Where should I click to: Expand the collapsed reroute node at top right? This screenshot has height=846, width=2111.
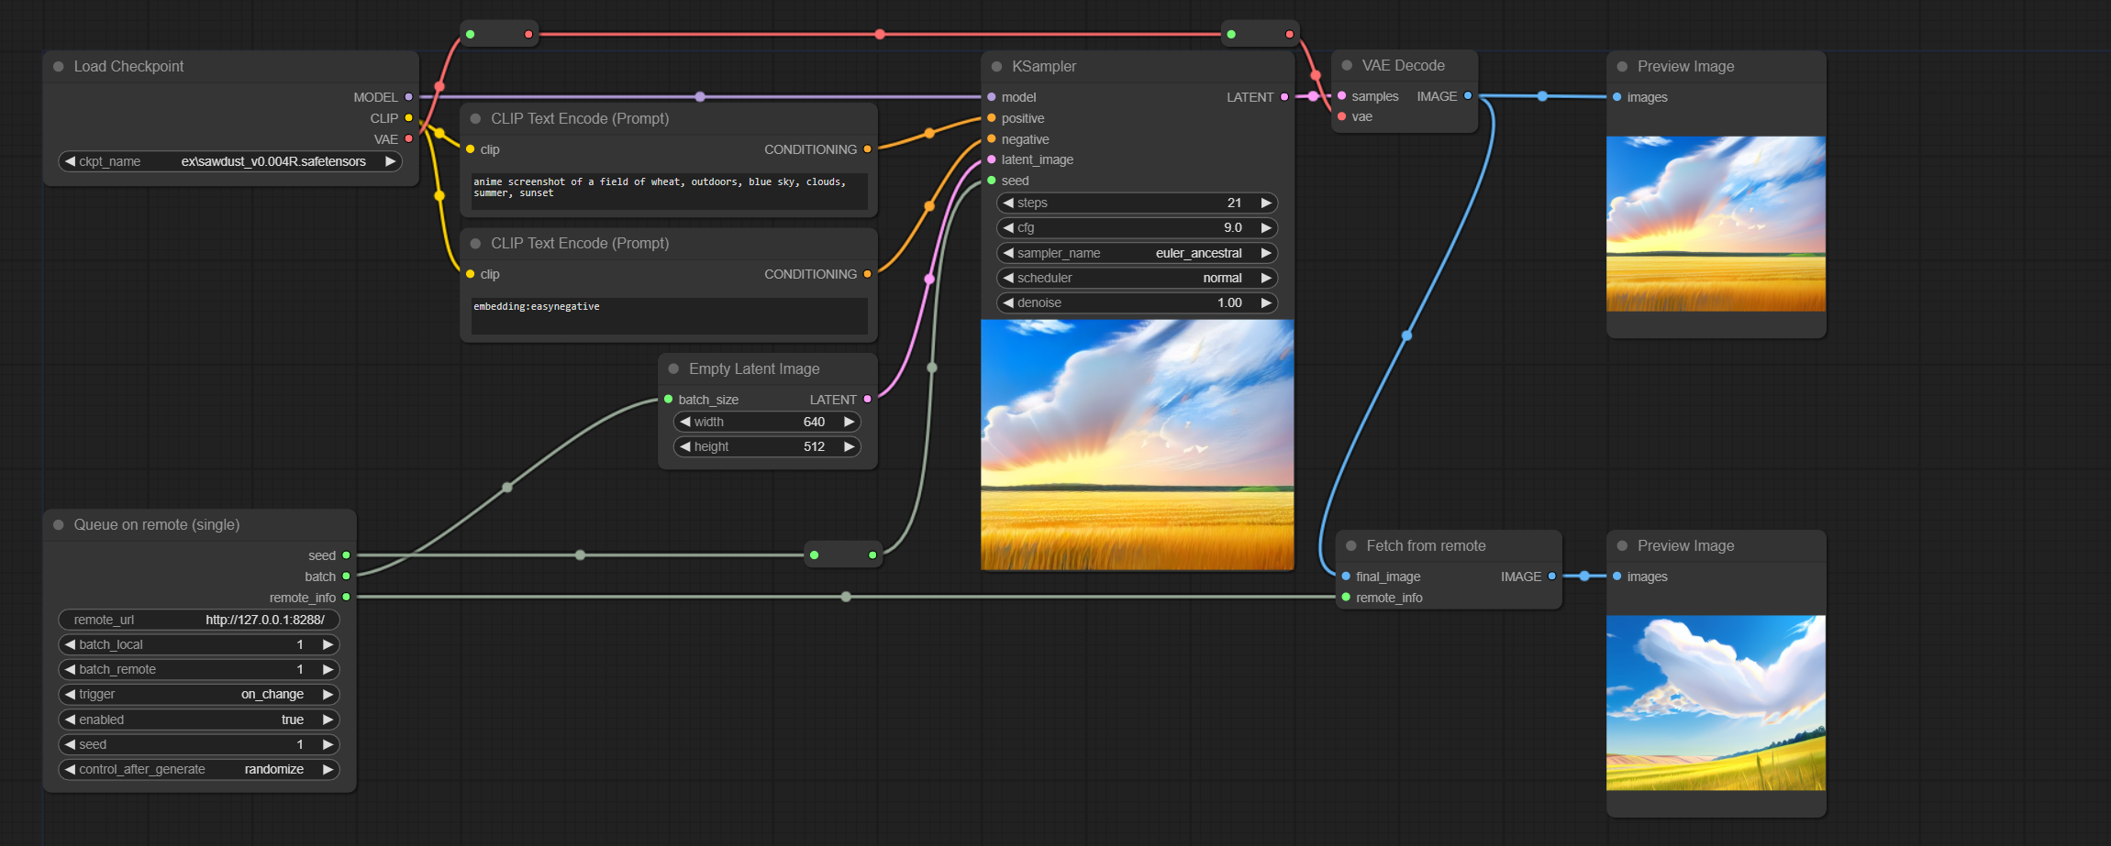pos(1229,33)
